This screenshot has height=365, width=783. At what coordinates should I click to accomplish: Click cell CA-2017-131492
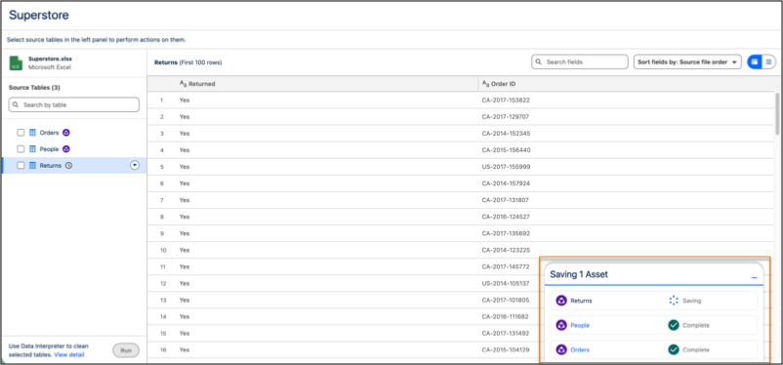(506, 333)
